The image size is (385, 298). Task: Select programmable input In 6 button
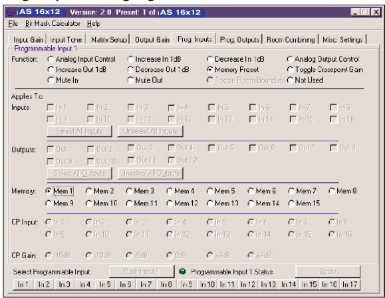coord(126,285)
